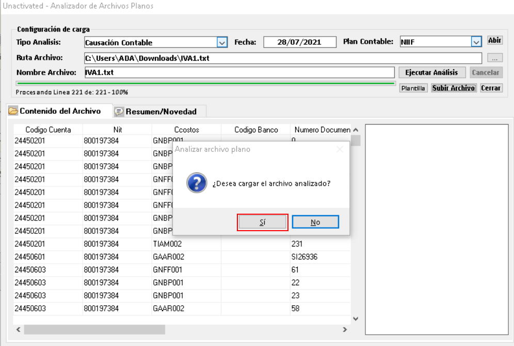This screenshot has width=514, height=346.
Task: Click the vertical scrollbar down arrow
Action: tap(355, 319)
